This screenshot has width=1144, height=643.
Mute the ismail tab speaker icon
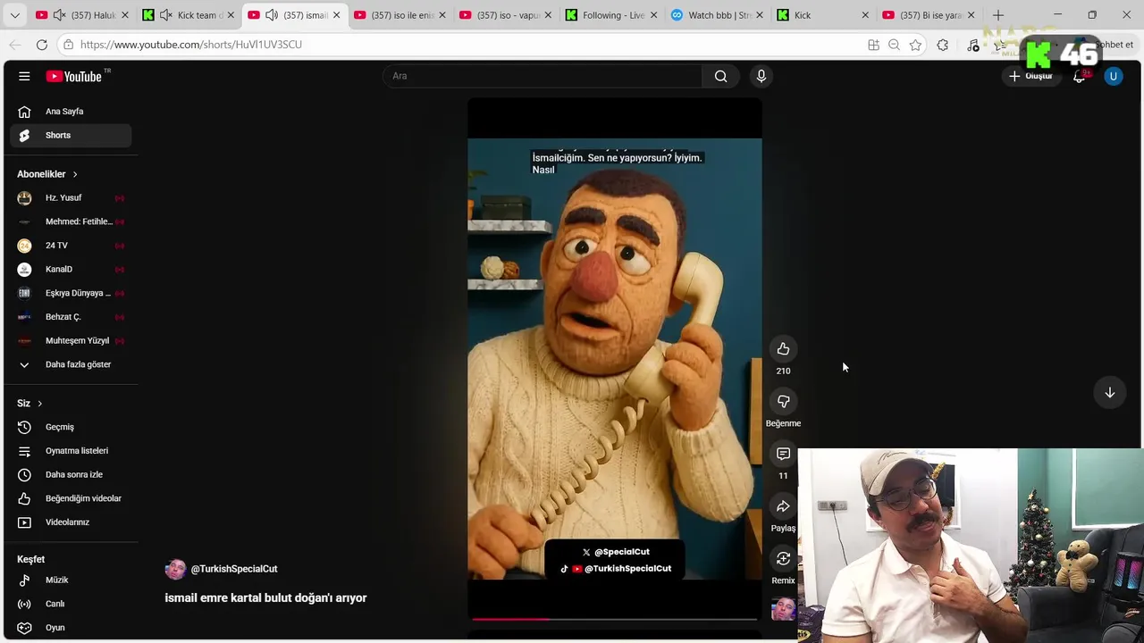272,15
